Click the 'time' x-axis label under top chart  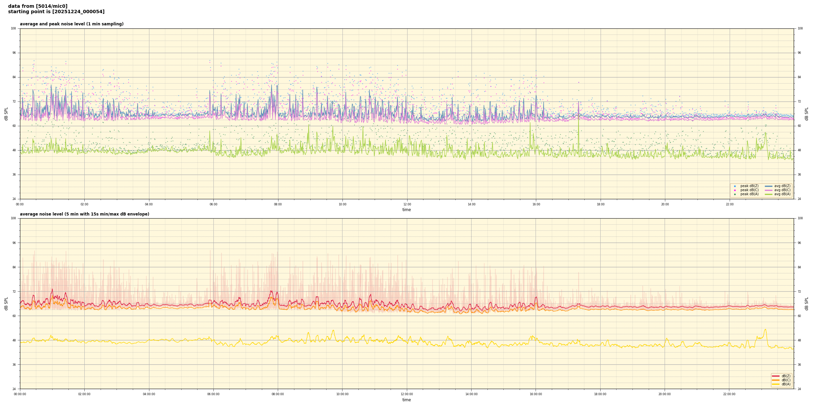point(406,210)
